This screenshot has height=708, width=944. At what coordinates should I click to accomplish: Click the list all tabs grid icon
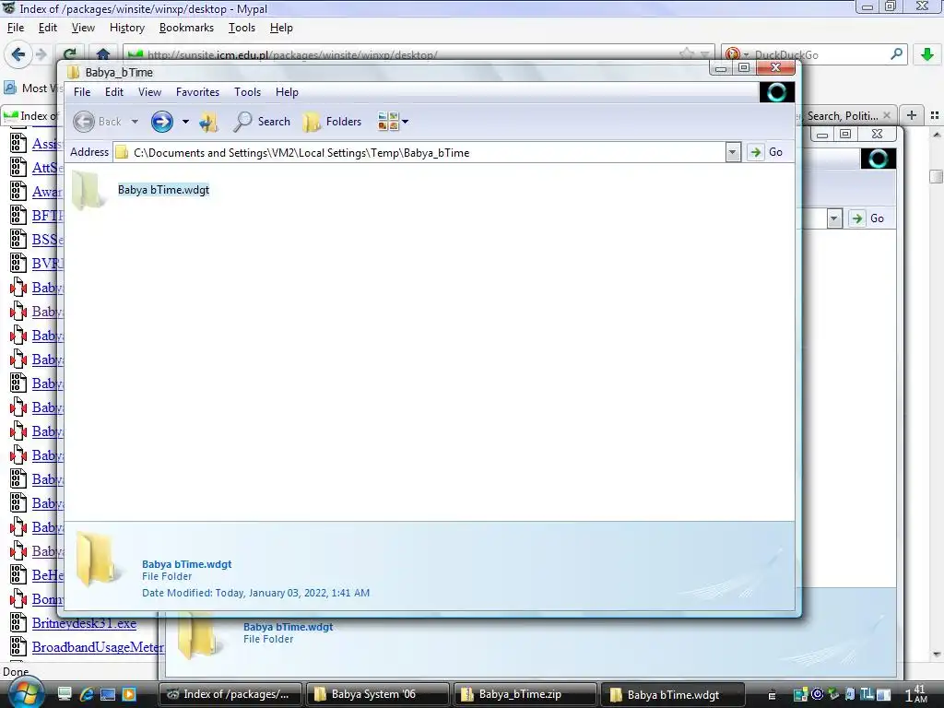(935, 115)
